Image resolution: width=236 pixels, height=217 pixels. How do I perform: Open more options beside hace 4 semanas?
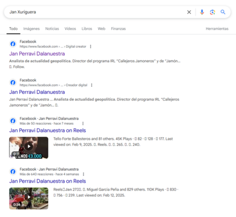click(84, 174)
